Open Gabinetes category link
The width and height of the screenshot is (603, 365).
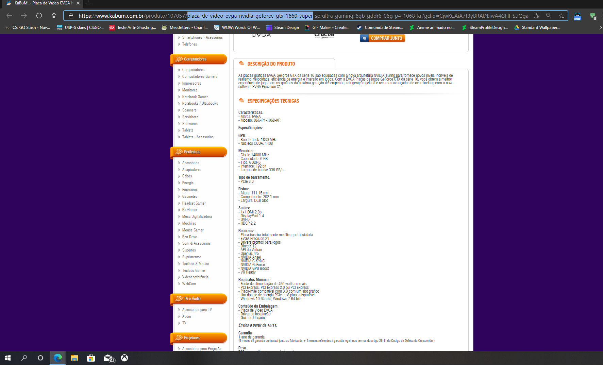tap(190, 196)
